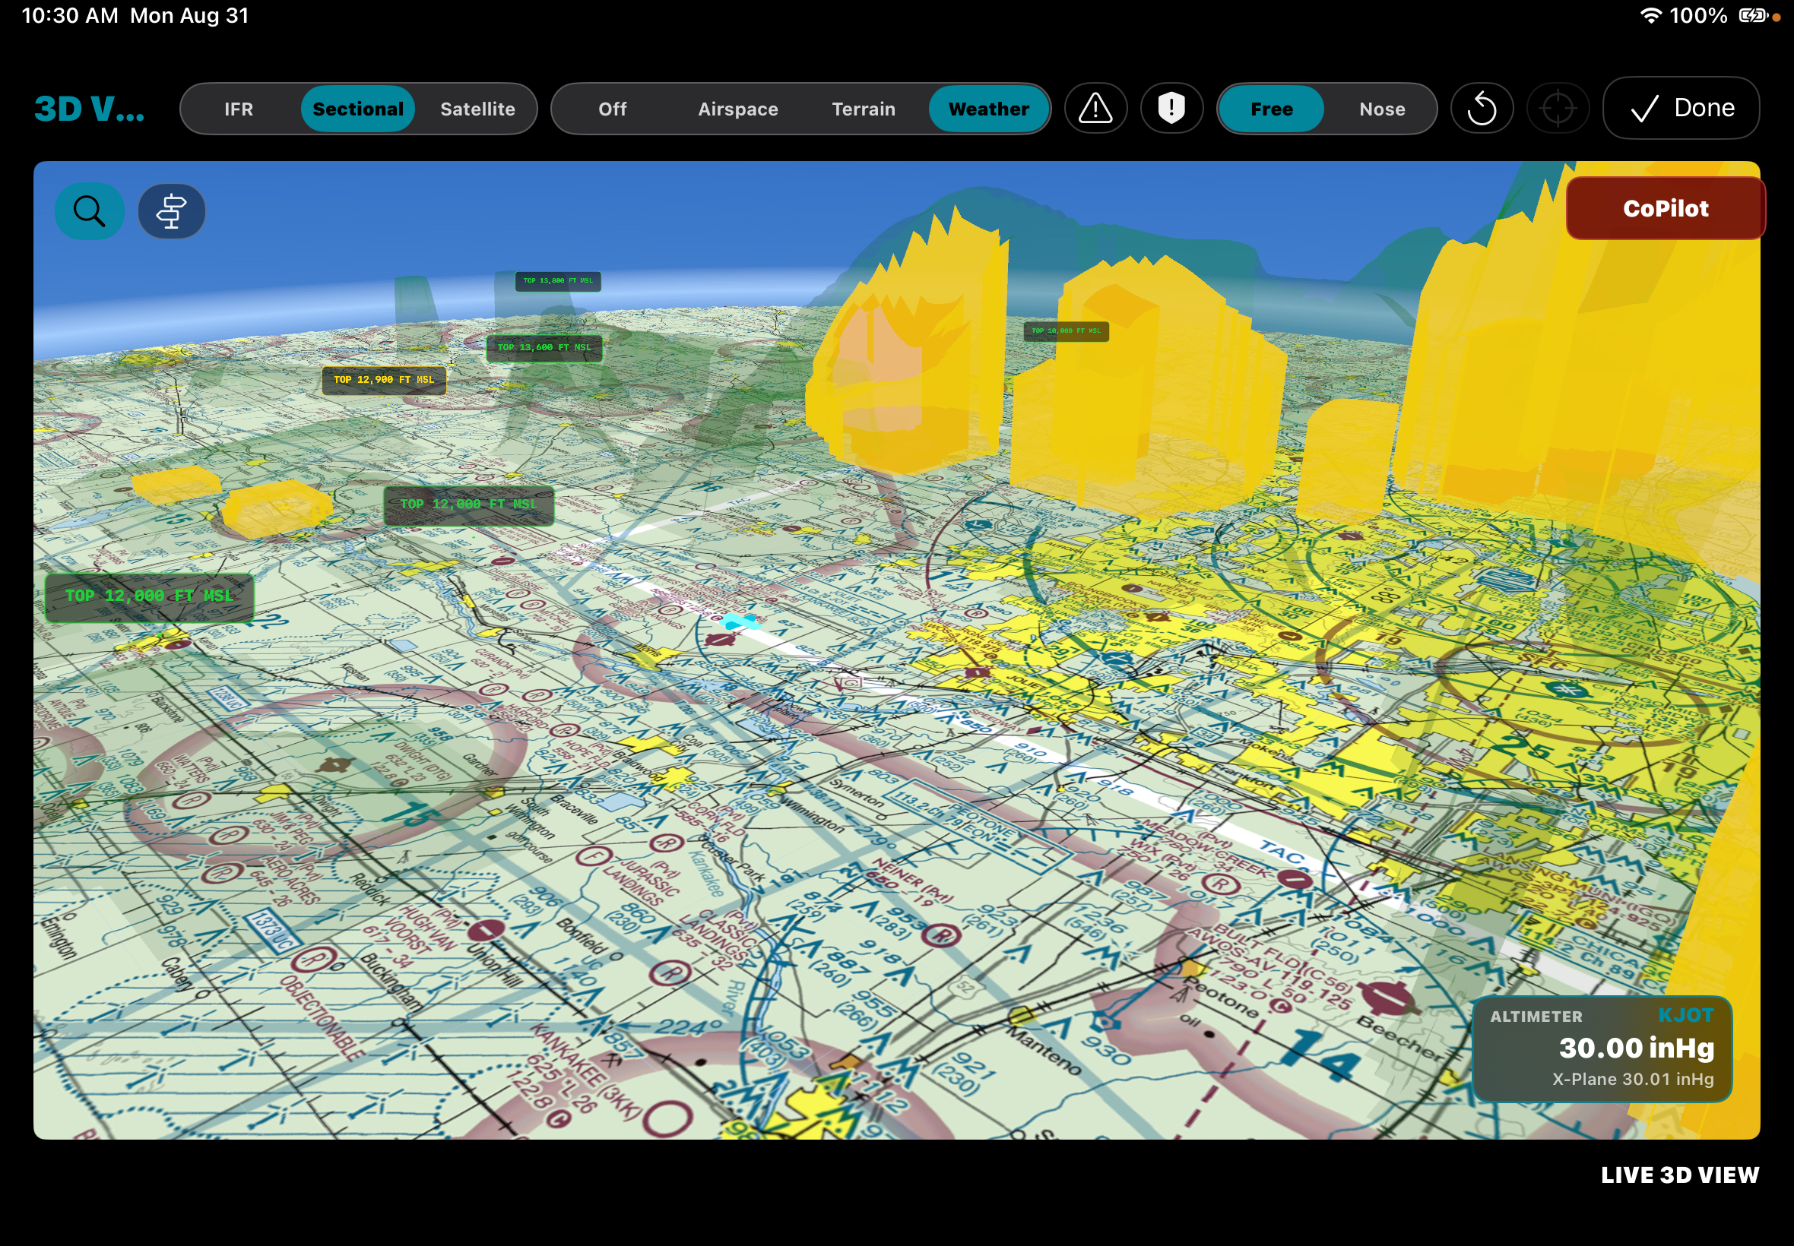Choose Nose camera mode
The image size is (1794, 1246).
point(1382,109)
